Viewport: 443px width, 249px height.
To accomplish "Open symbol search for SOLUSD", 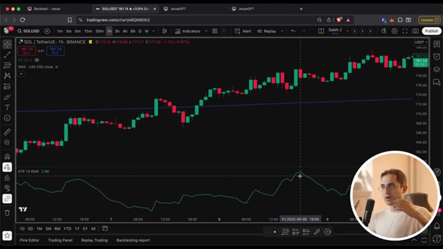I will (x=28, y=31).
